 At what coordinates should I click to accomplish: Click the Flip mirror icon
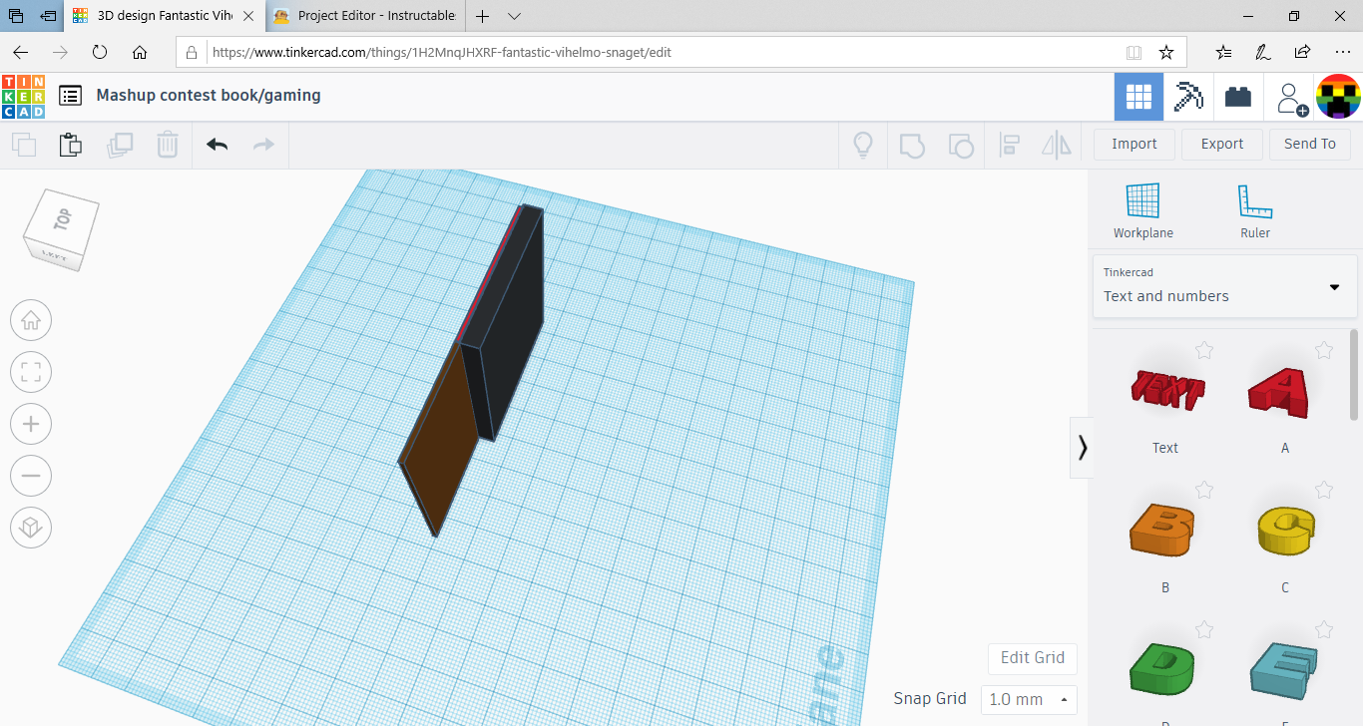pyautogui.click(x=1057, y=145)
